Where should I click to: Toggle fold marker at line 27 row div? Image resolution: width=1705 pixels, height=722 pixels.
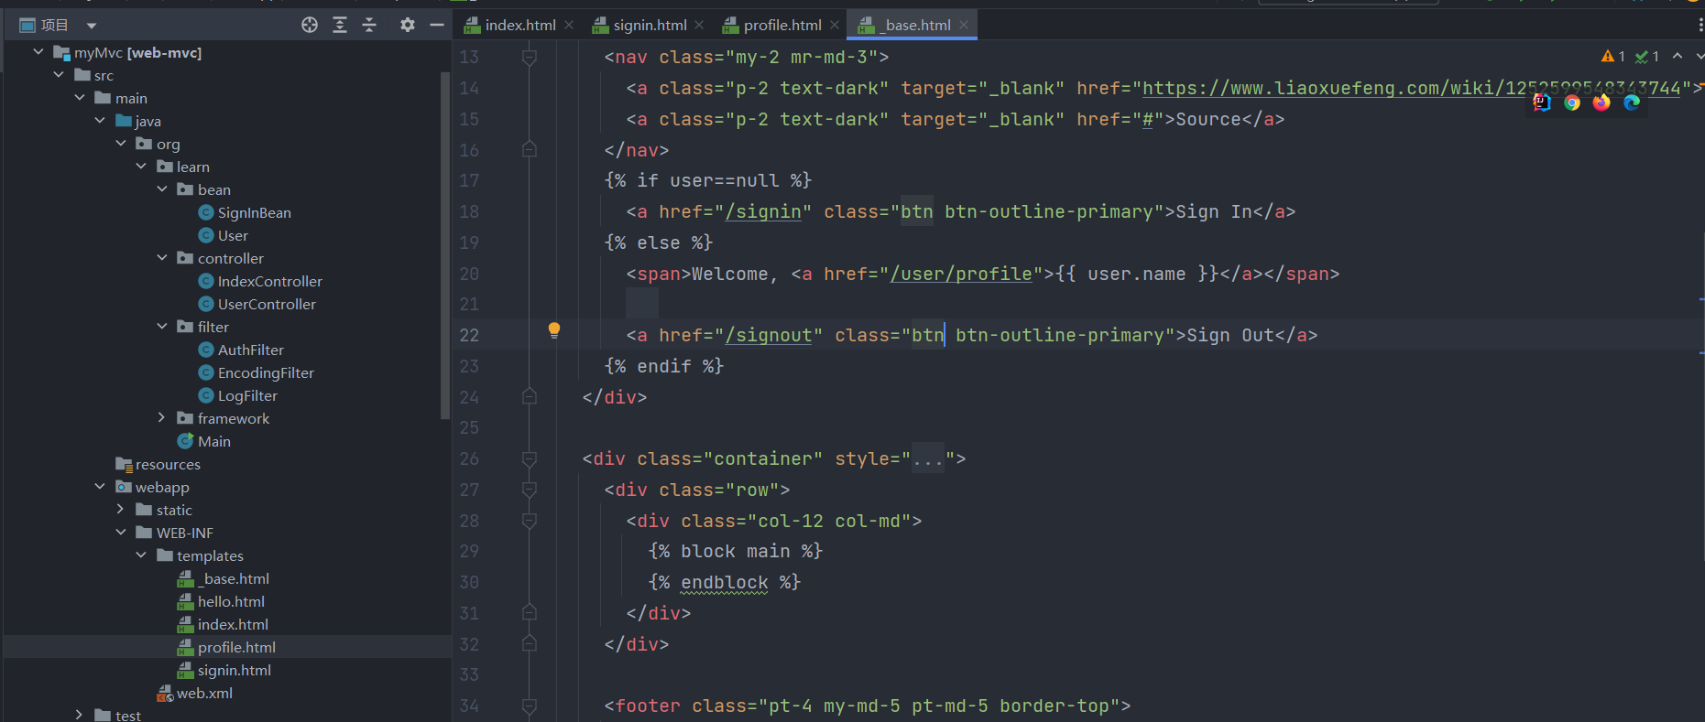coord(530,490)
